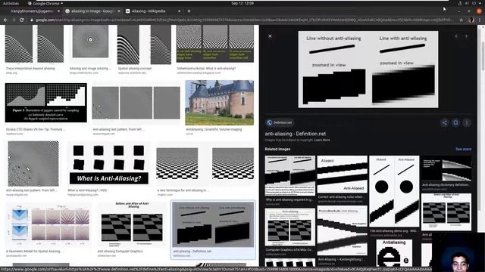The image size is (485, 272).
Task: Open the Chrome three-dot menu
Action: tap(480, 20)
